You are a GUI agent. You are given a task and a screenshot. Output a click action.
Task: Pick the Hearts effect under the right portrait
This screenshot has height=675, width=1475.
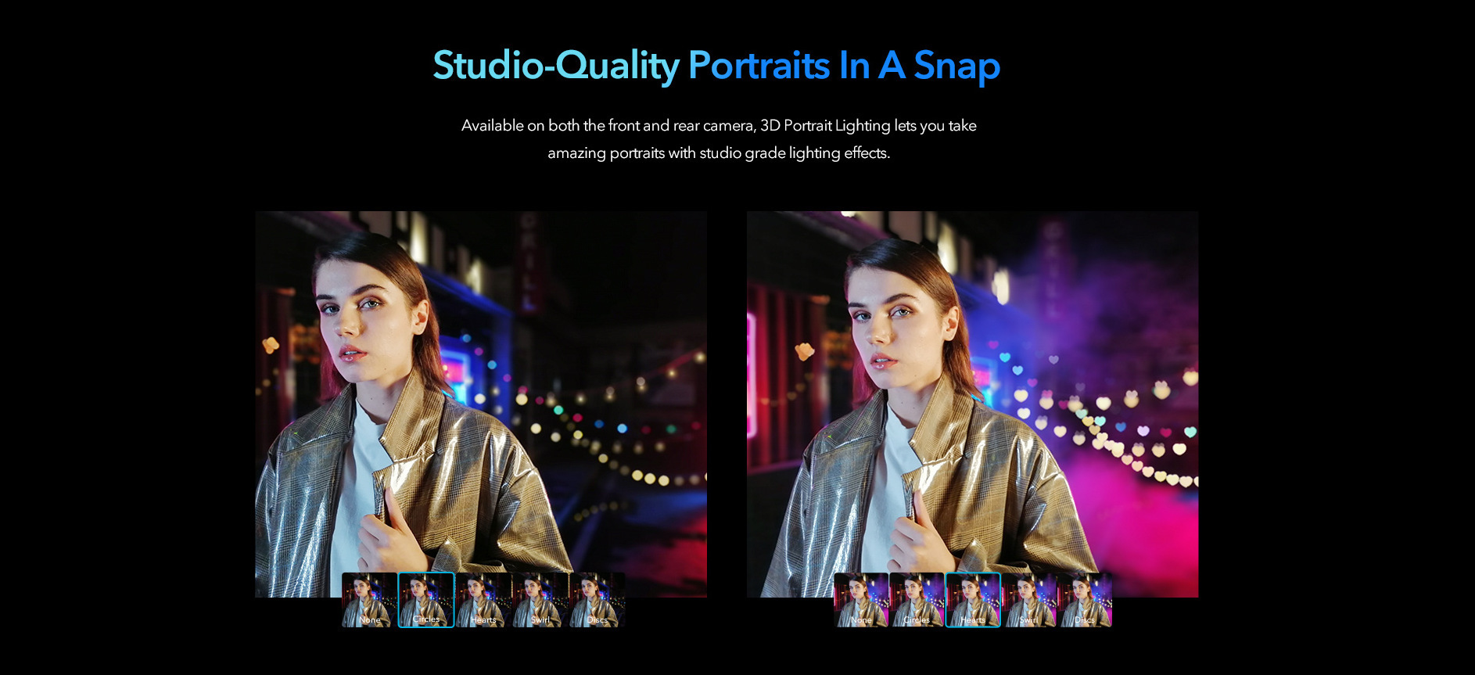pos(973,600)
